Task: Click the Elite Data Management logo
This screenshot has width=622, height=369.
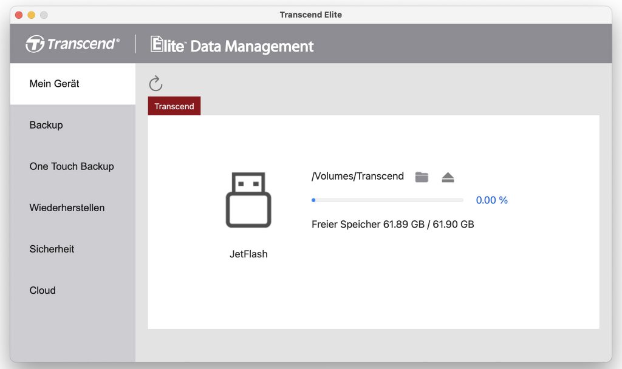Action: 232,45
